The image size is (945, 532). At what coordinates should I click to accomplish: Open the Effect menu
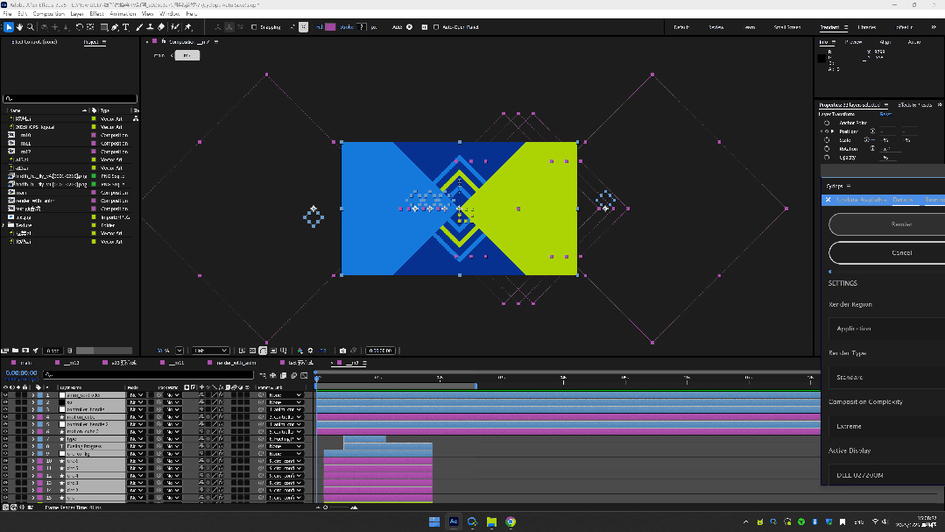[96, 14]
